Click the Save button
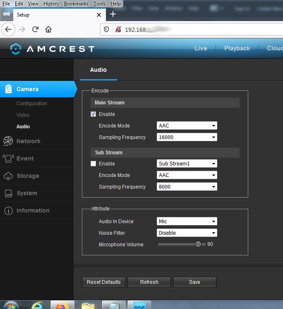283x309 pixels. coord(194,282)
